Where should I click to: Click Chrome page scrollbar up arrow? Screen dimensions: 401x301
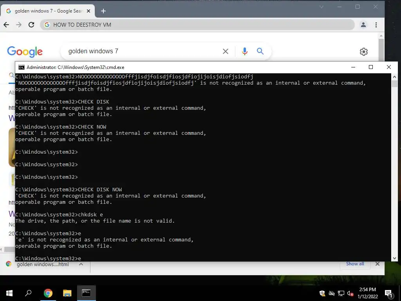[381, 36]
